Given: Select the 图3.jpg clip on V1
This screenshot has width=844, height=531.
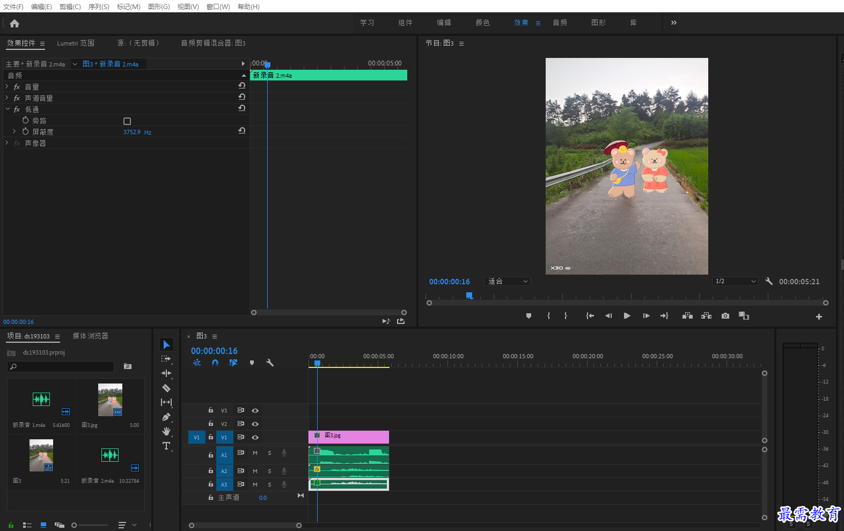Looking at the screenshot, I should coord(349,437).
